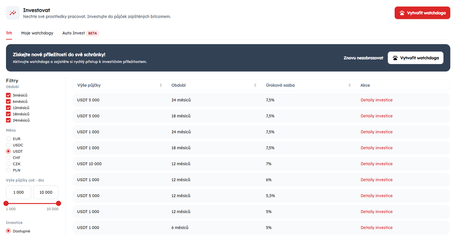
Task: Click minimum loan amount field 1 000
Action: click(19, 192)
